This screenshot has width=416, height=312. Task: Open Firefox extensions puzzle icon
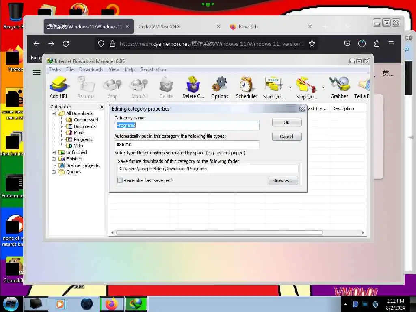(x=377, y=43)
